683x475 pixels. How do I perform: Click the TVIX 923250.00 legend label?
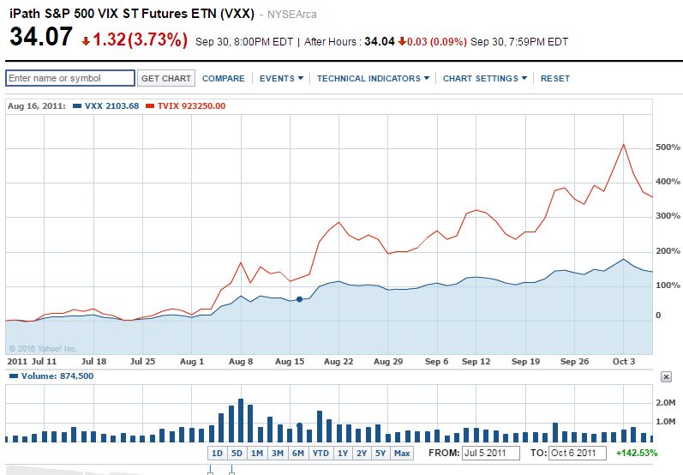[x=192, y=106]
